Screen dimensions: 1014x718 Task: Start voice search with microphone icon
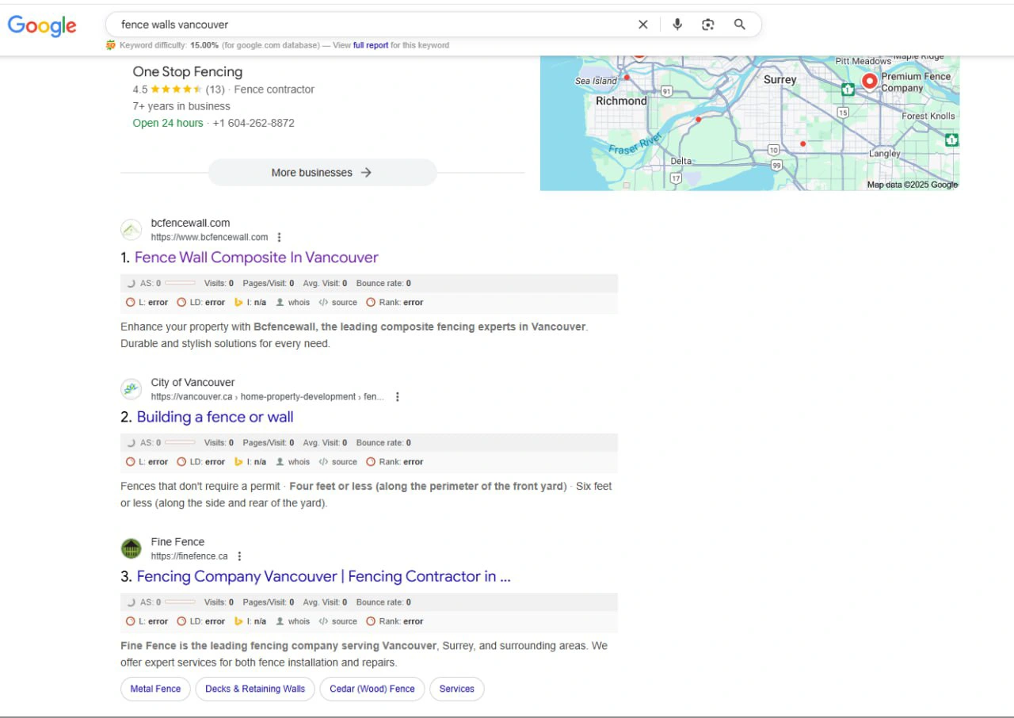(677, 25)
